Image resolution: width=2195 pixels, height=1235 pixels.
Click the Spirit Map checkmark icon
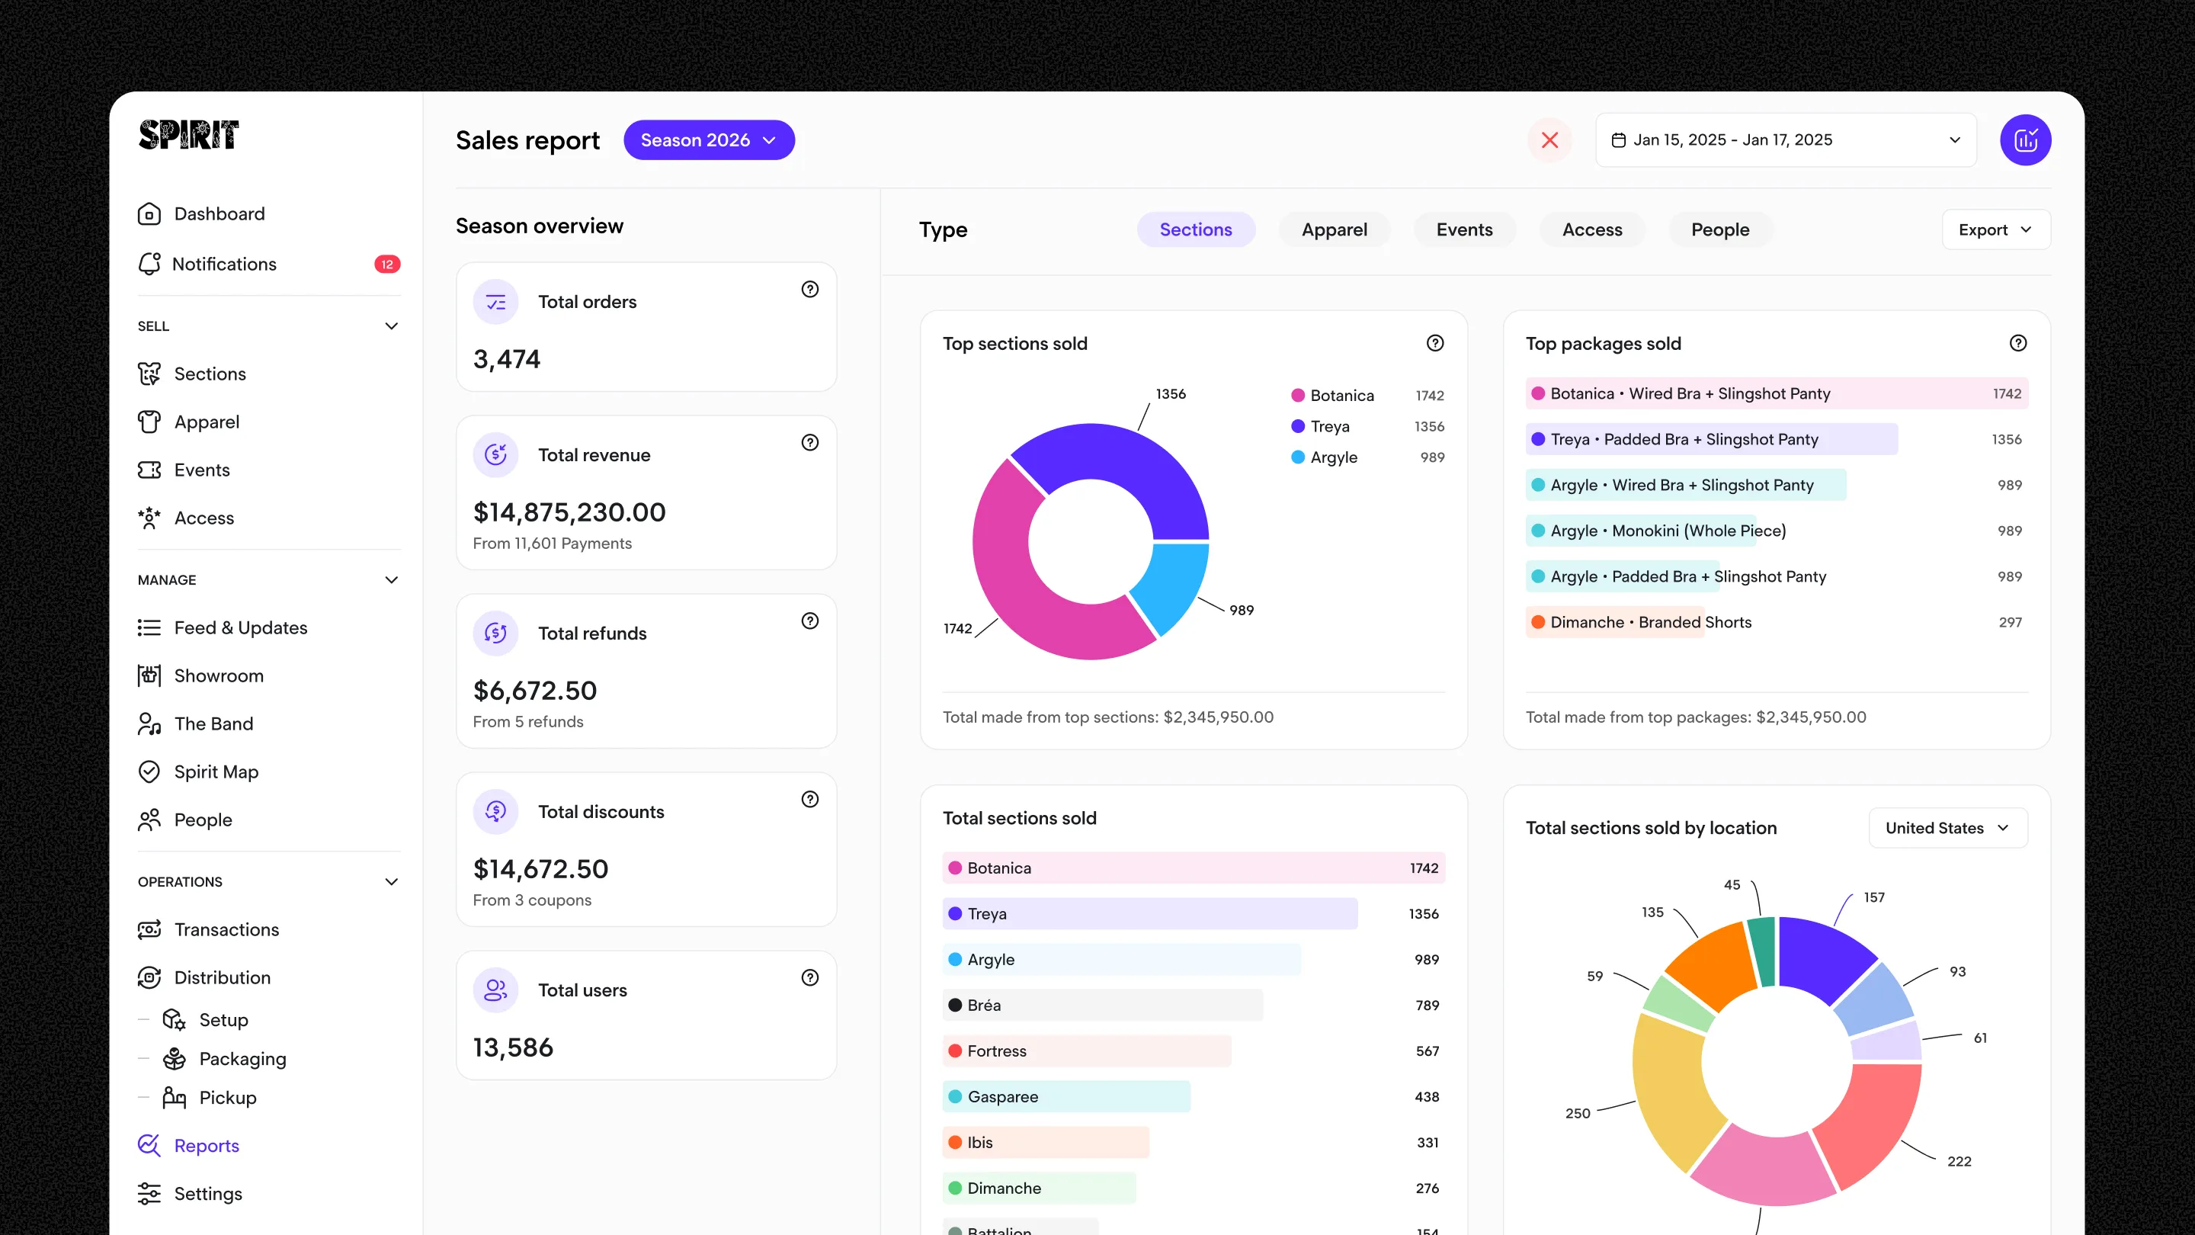pos(149,771)
